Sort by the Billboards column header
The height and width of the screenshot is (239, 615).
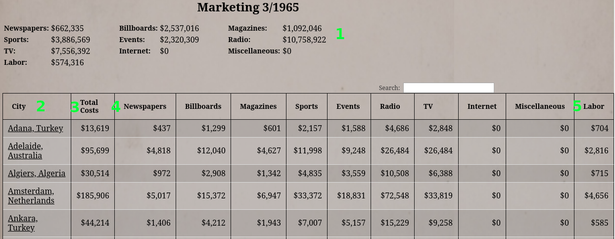tap(203, 106)
